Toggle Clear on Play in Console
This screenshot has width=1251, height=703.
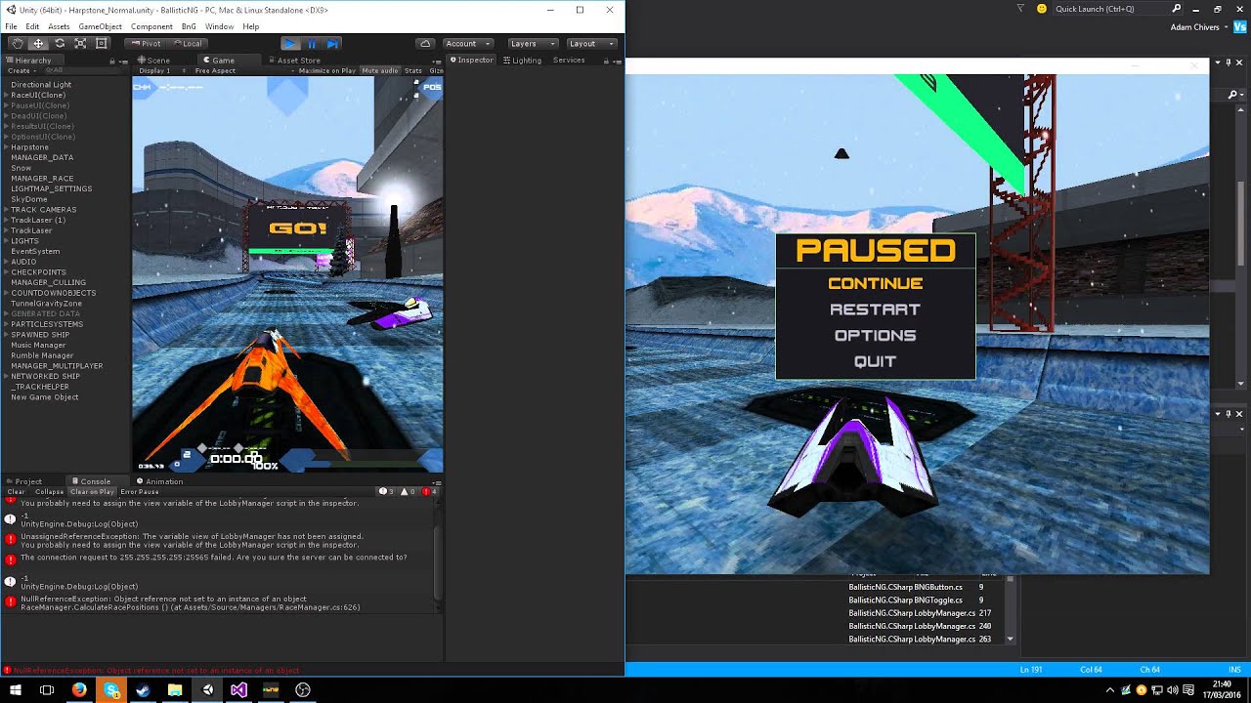[x=92, y=491]
